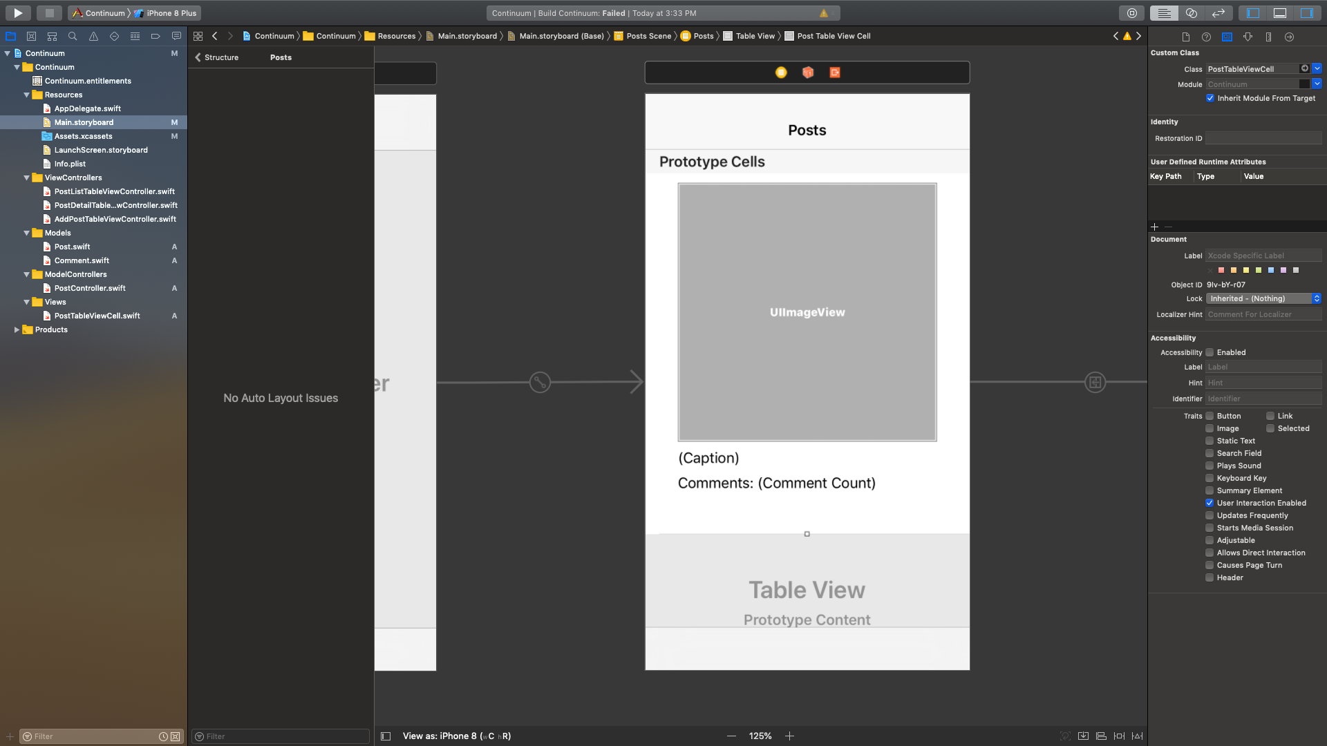Disable User Interaction Enabled checkbox
Screen dimensions: 1327x746
(1210, 503)
